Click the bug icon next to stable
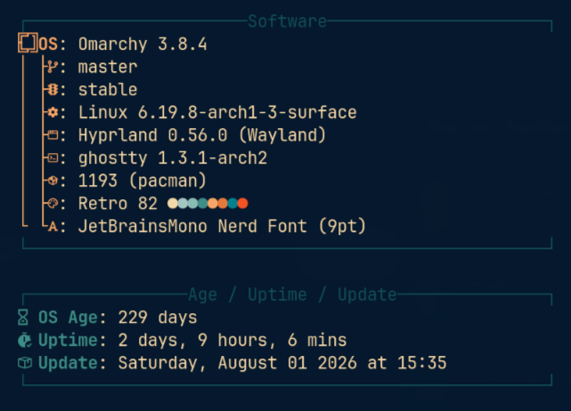The height and width of the screenshot is (411, 571). tap(53, 90)
